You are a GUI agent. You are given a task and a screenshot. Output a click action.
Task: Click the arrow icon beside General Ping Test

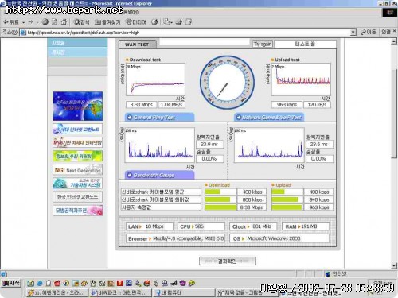130,118
